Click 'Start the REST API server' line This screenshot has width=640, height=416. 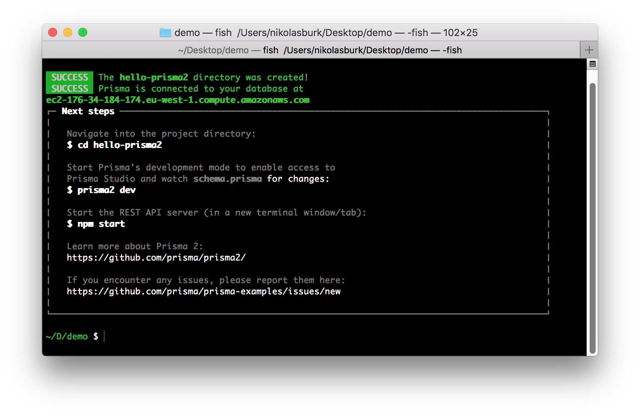point(217,213)
